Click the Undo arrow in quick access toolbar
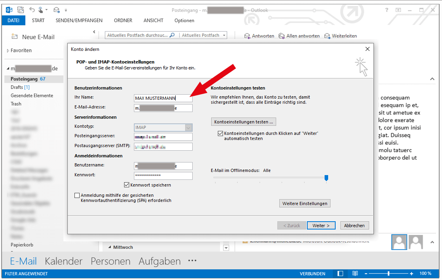Image resolution: width=442 pixels, height=280 pixels. 32,10
